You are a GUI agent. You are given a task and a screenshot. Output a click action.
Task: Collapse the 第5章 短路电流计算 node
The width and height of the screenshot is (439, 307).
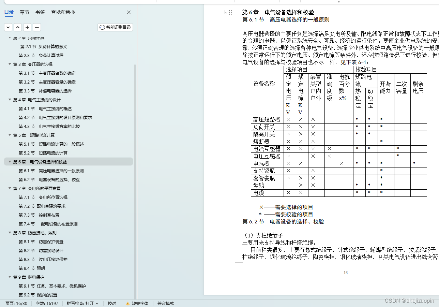10,135
